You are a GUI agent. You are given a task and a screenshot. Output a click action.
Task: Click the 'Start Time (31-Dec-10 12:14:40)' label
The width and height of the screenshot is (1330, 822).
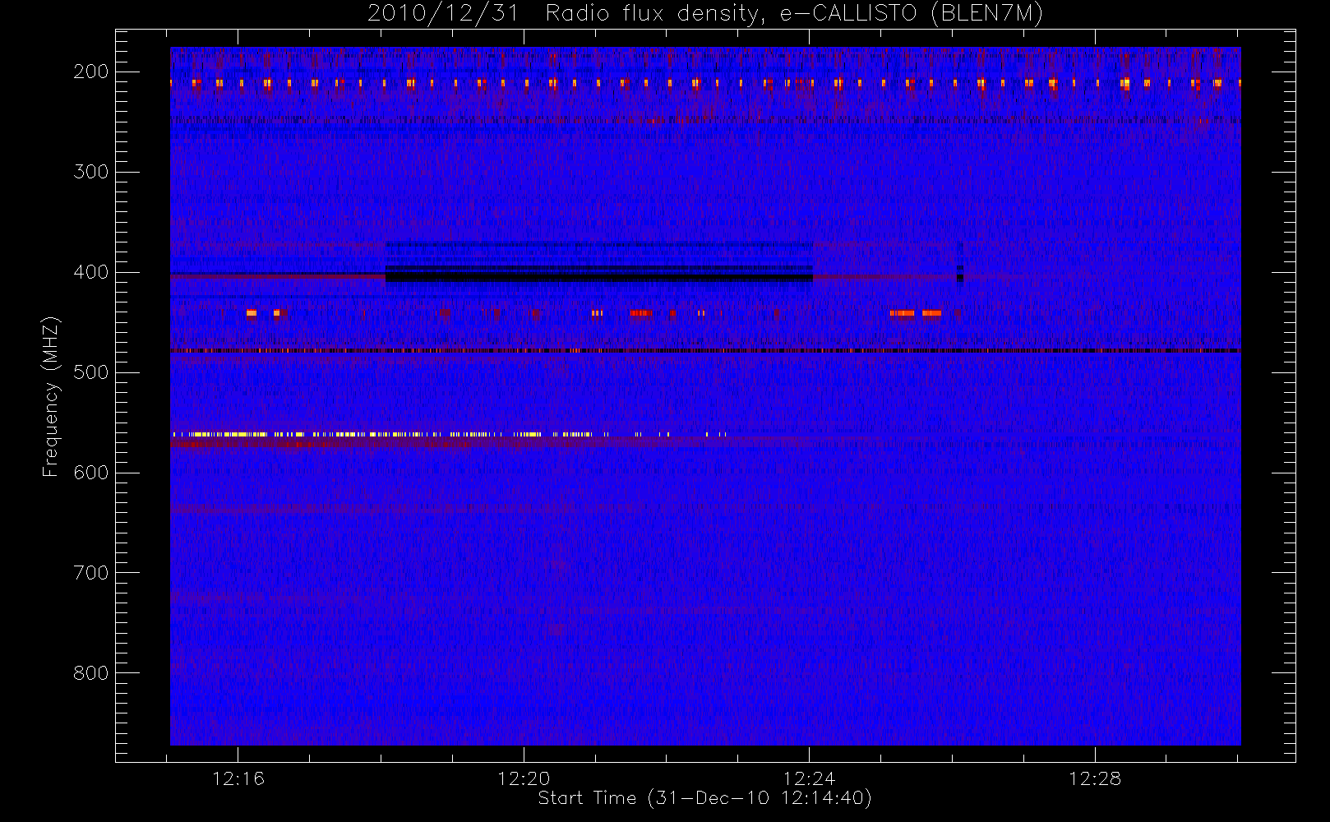click(x=704, y=798)
